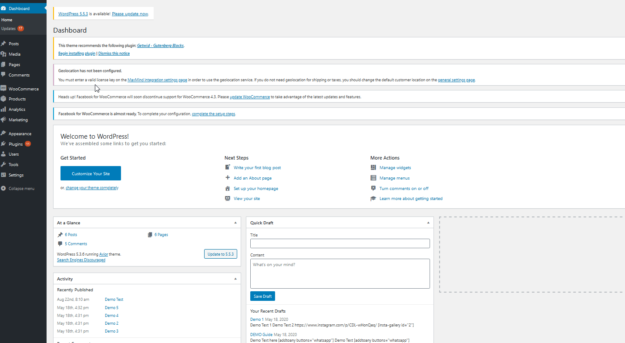Collapse the Activity panel
The height and width of the screenshot is (343, 625).
click(x=235, y=279)
